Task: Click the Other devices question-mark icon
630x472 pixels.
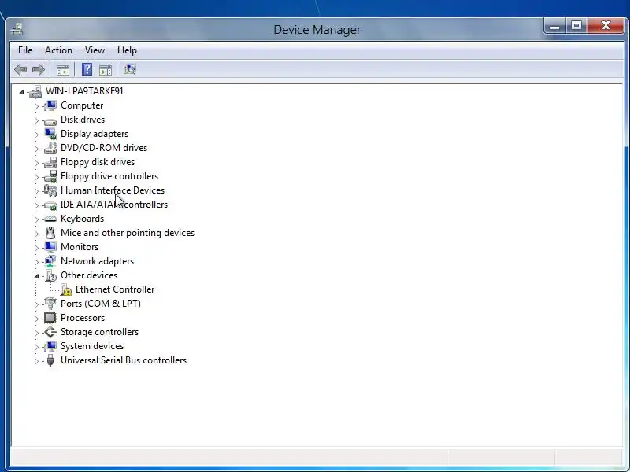Action: click(50, 275)
